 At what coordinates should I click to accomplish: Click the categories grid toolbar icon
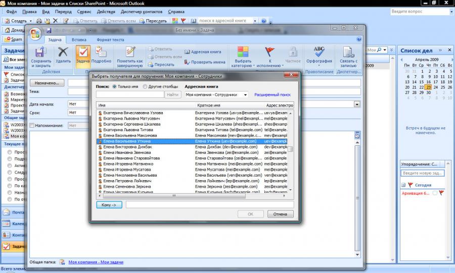pyautogui.click(x=175, y=21)
